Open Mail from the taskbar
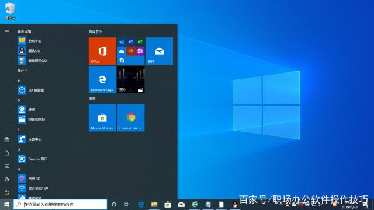 181,205
